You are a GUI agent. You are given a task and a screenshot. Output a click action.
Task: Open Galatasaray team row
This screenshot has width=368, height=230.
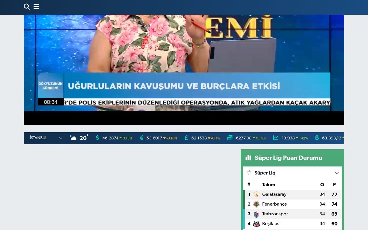pos(292,195)
